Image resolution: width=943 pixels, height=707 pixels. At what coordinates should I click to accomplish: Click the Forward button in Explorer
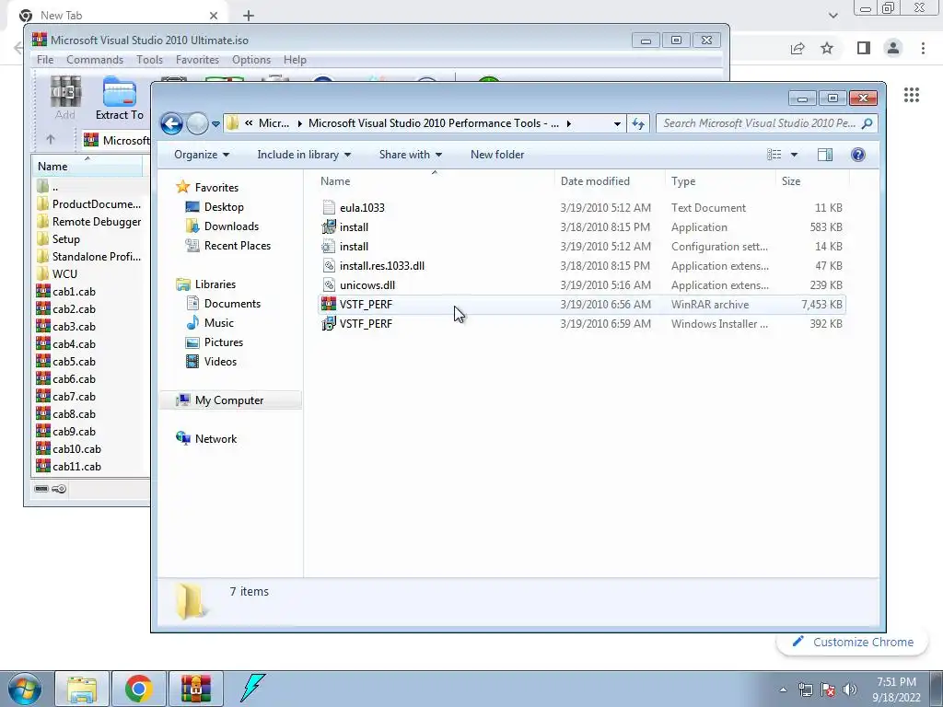(x=197, y=124)
